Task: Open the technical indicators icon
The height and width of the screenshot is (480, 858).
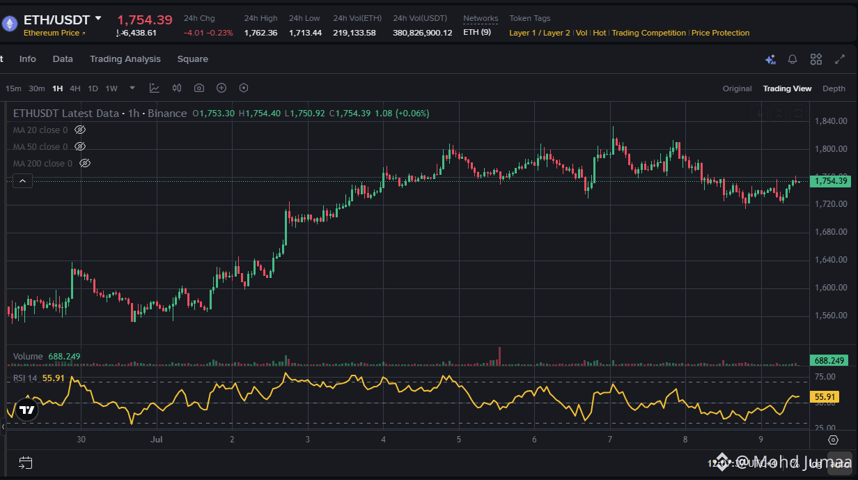Action: click(155, 88)
